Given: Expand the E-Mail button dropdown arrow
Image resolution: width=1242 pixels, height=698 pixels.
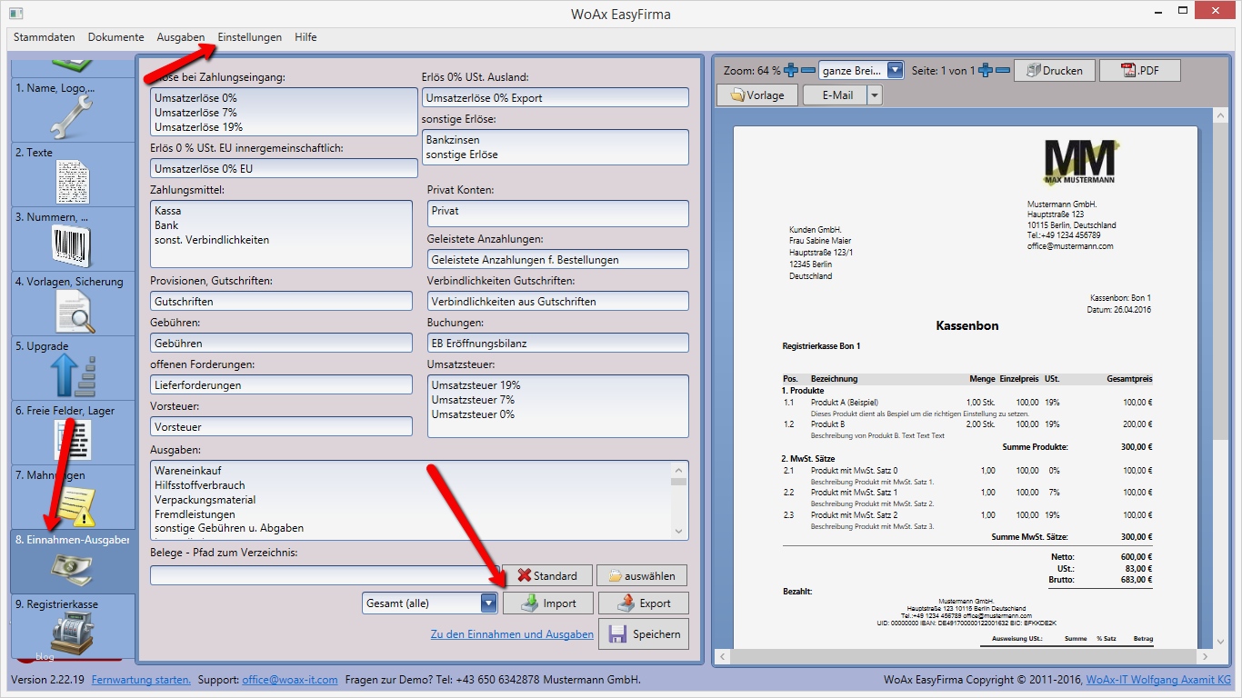Looking at the screenshot, I should [x=875, y=95].
